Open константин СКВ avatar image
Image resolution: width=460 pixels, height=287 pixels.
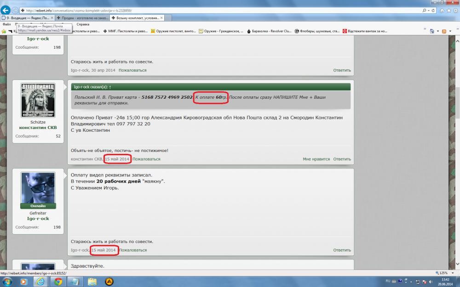point(38,100)
